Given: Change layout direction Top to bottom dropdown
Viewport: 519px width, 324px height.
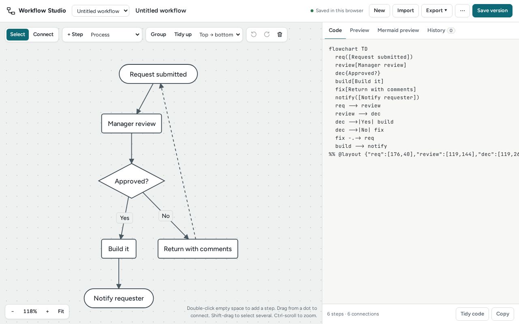Looking at the screenshot, I should coord(219,35).
